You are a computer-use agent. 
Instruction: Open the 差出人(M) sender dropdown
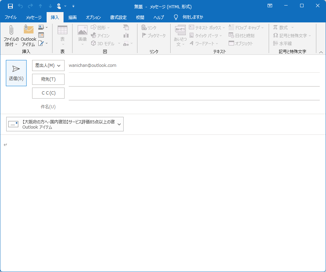48,66
